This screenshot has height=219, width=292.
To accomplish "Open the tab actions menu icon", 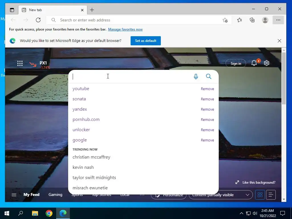I will (x=12, y=10).
